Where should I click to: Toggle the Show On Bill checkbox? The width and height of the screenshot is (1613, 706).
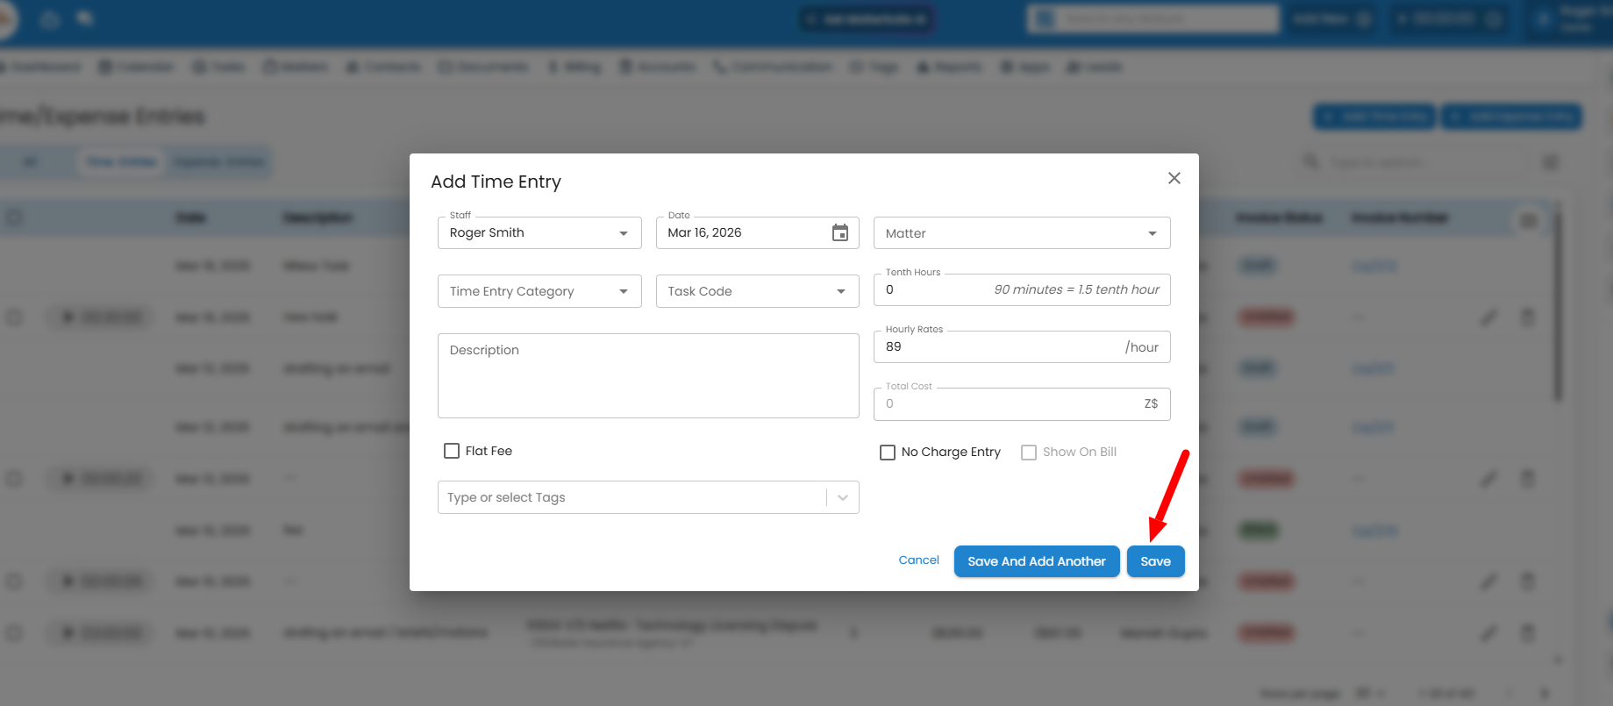1029,452
